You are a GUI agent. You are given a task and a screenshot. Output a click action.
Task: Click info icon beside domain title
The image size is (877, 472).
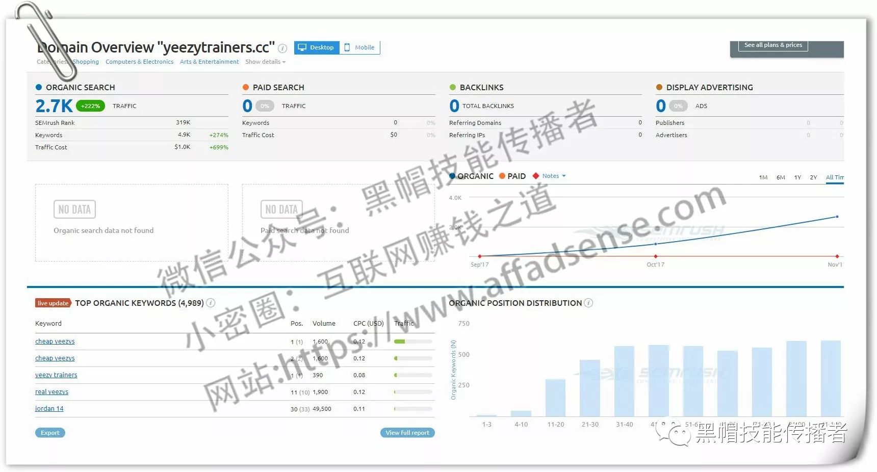(282, 48)
